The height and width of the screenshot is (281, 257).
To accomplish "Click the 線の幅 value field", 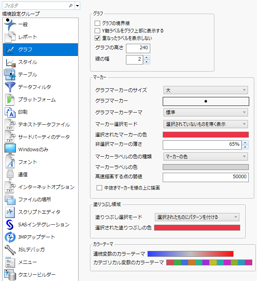I will 135,60.
